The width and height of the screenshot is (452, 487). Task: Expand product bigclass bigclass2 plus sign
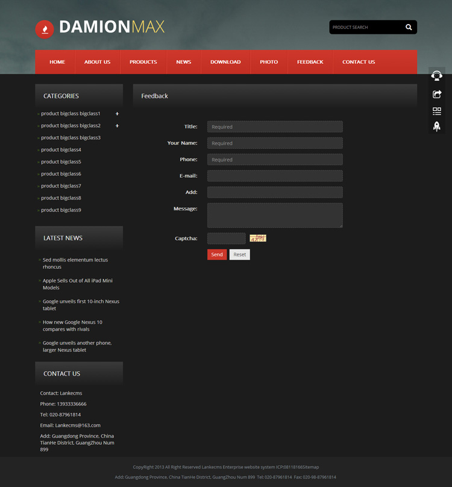click(117, 126)
